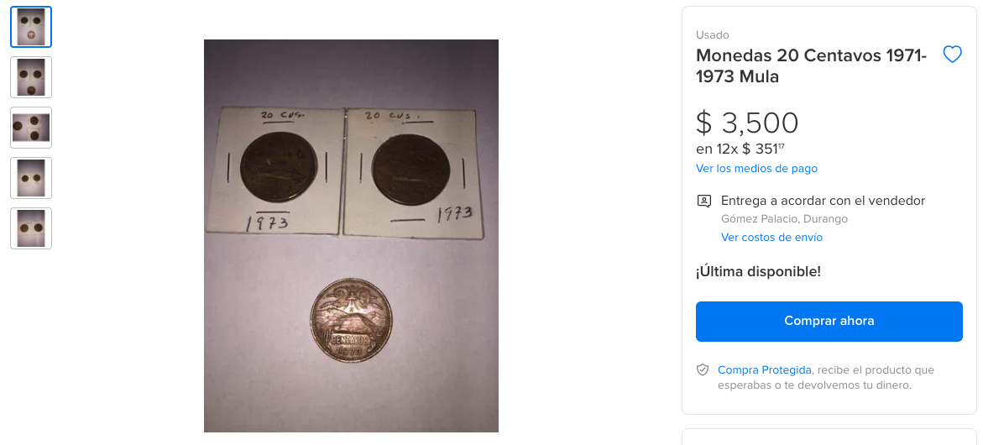Screen dimensions: 983x445
Task: Click the main coin photo
Action: (351, 236)
